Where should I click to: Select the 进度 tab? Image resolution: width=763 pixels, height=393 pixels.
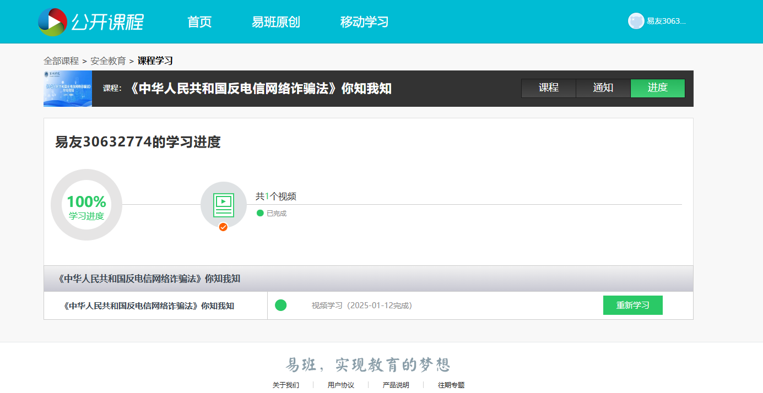tap(658, 88)
